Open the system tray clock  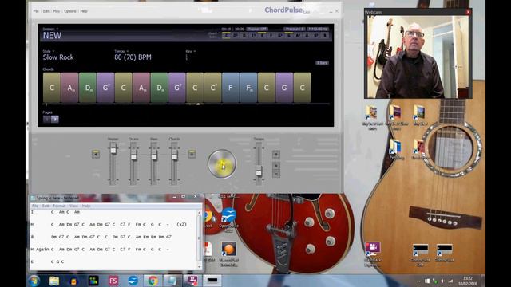pos(468,281)
